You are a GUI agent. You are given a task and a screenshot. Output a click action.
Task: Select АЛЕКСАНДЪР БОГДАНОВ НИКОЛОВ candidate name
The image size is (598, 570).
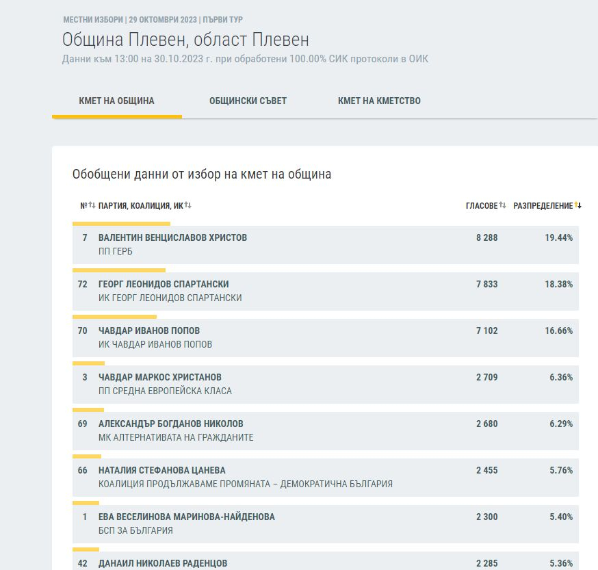pyautogui.click(x=171, y=424)
